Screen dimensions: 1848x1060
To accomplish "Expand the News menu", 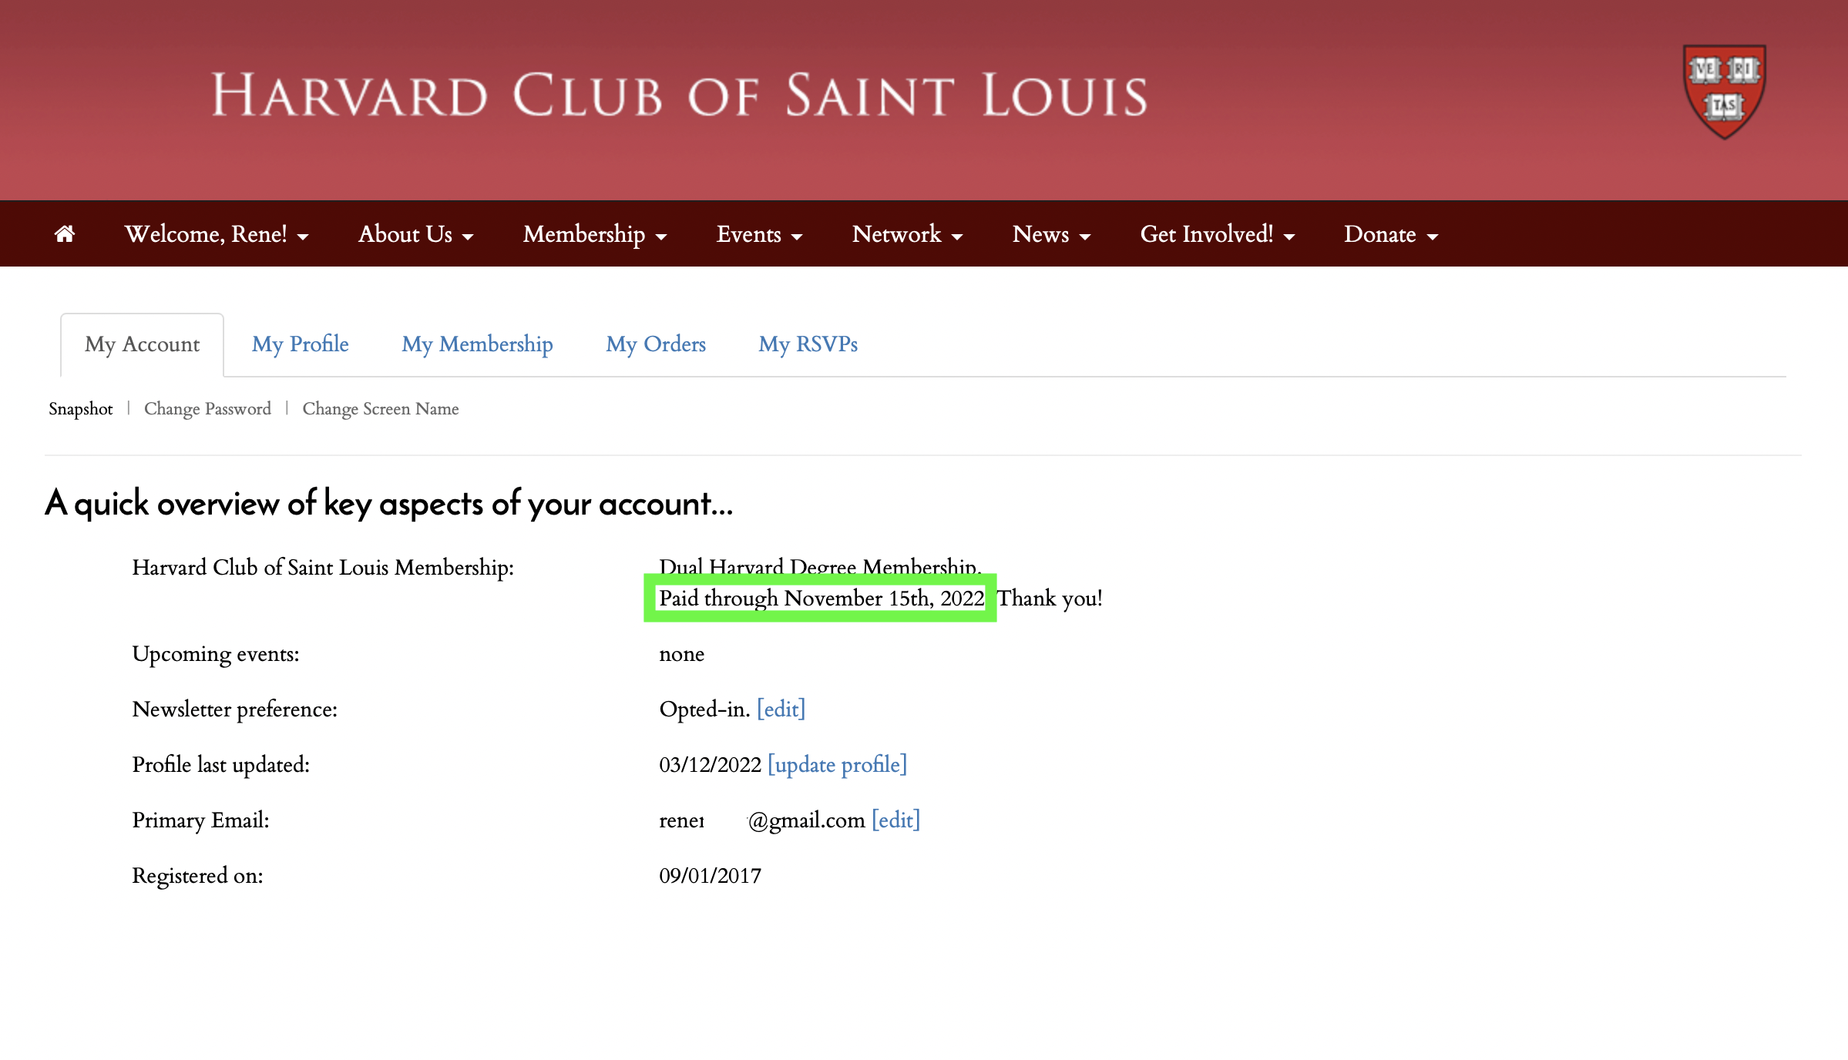I will click(x=1051, y=233).
